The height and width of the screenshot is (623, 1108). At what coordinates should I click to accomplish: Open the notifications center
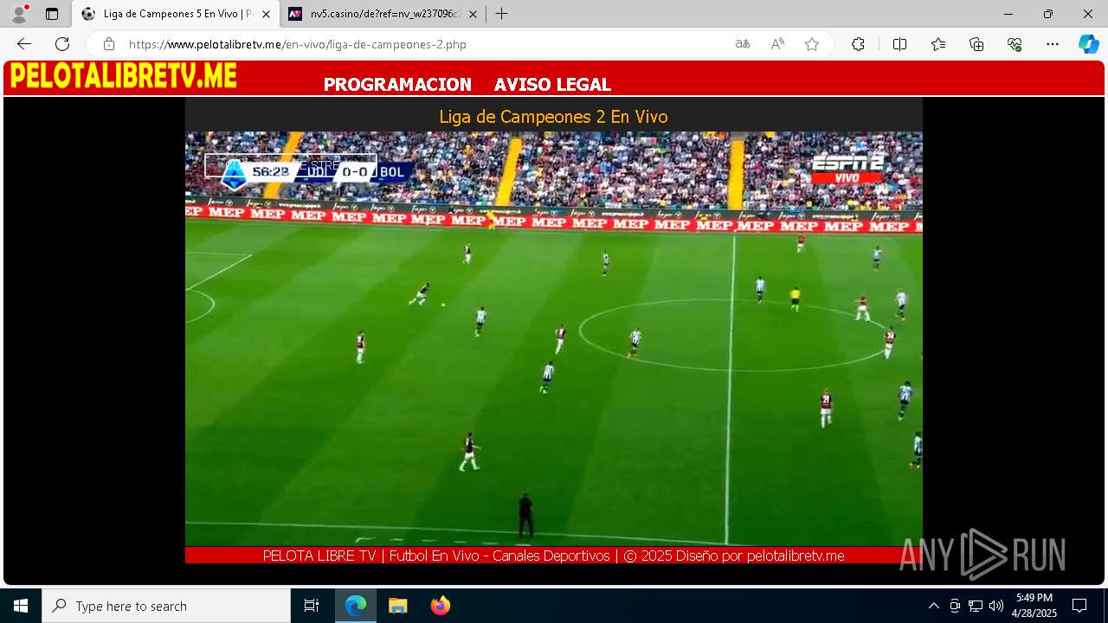point(1079,606)
